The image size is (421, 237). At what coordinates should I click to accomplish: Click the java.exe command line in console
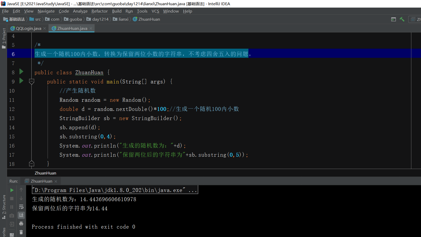click(x=115, y=190)
